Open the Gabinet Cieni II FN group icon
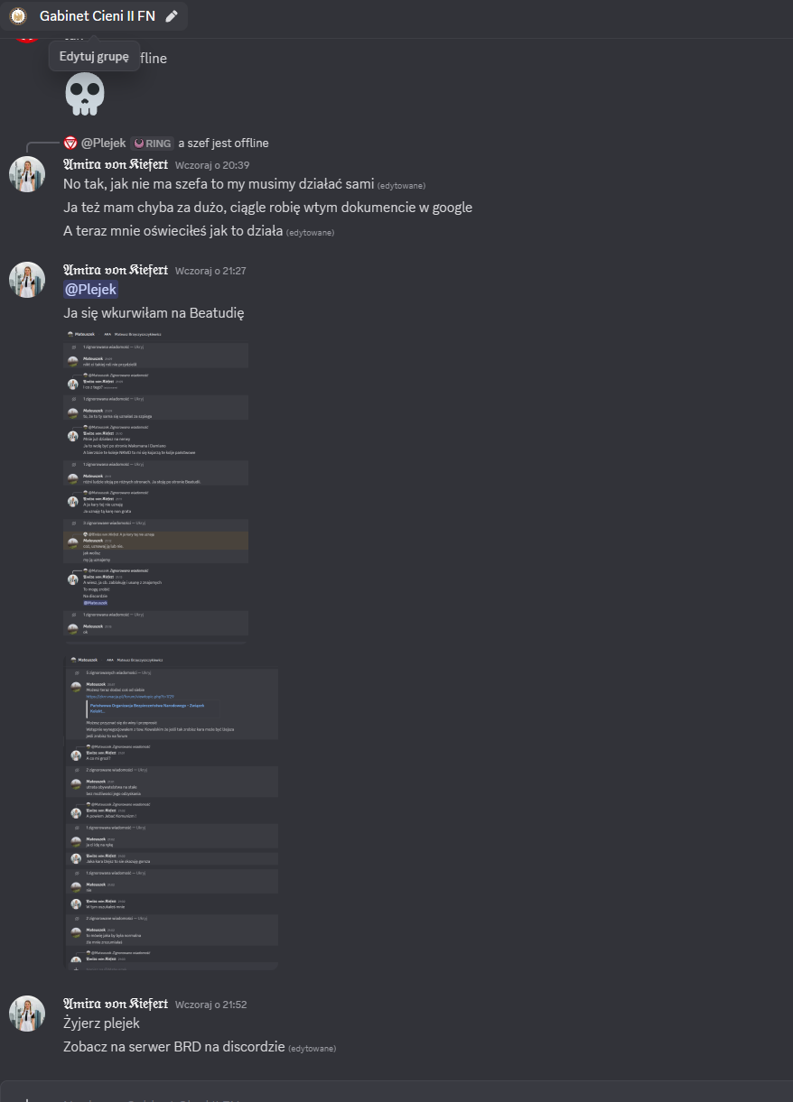This screenshot has height=1102, width=793. point(18,16)
